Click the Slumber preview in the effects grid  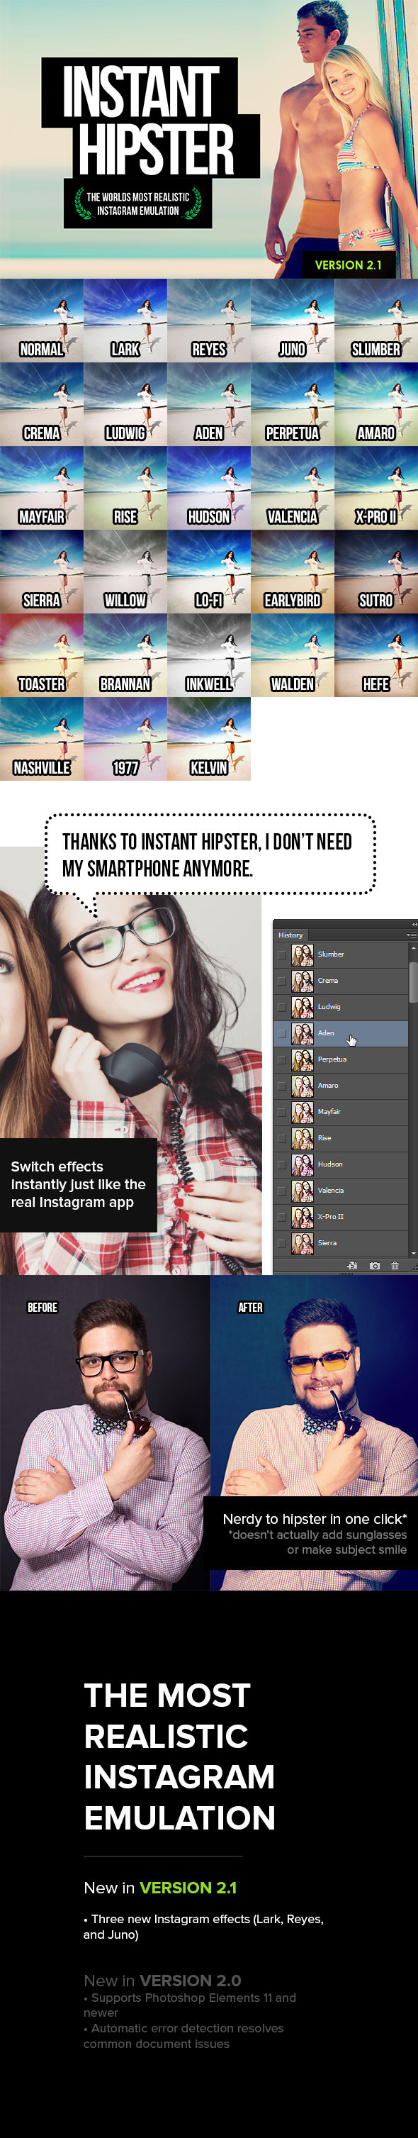click(376, 321)
